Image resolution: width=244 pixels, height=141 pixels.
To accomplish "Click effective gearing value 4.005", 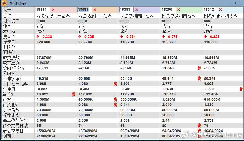I will coord(209,84).
